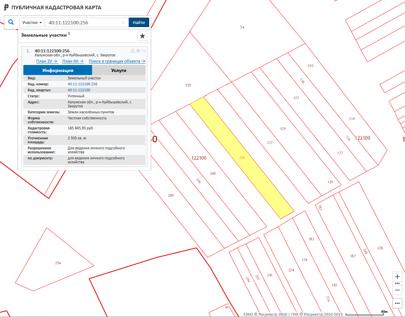This screenshot has height=317, width=405.
Task: Zoom in the map with plus button
Action: 397,277
